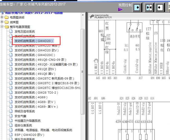This screenshot has width=170, height=140.
Task: Expand the 线束图 folder
Action: (2, 22)
